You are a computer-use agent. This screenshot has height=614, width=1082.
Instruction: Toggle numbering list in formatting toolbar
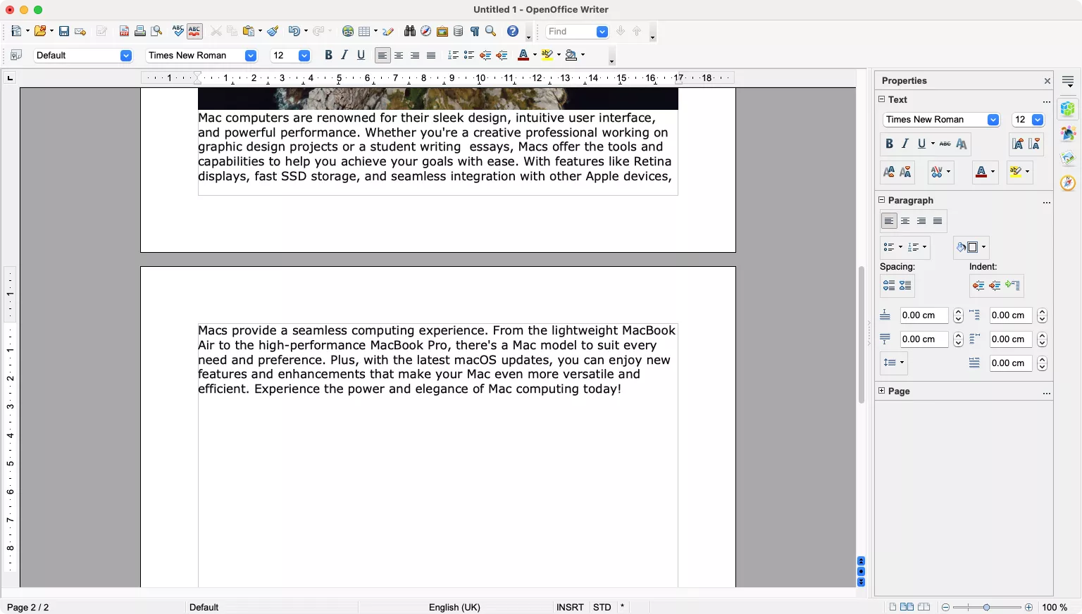point(453,55)
